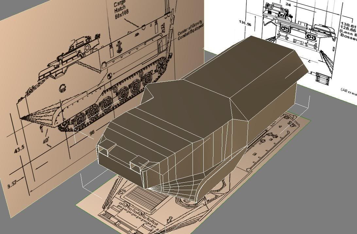Click the 40 degree angle label
The image size is (357, 234).
point(45,140)
